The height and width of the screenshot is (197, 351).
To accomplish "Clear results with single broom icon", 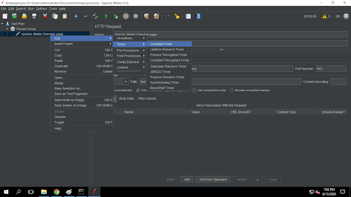I will pyautogui.click(x=147, y=16).
